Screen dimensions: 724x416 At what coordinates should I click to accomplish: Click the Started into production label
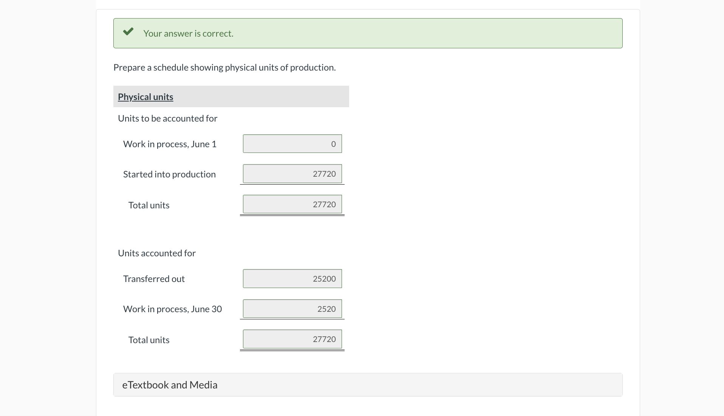coord(169,174)
